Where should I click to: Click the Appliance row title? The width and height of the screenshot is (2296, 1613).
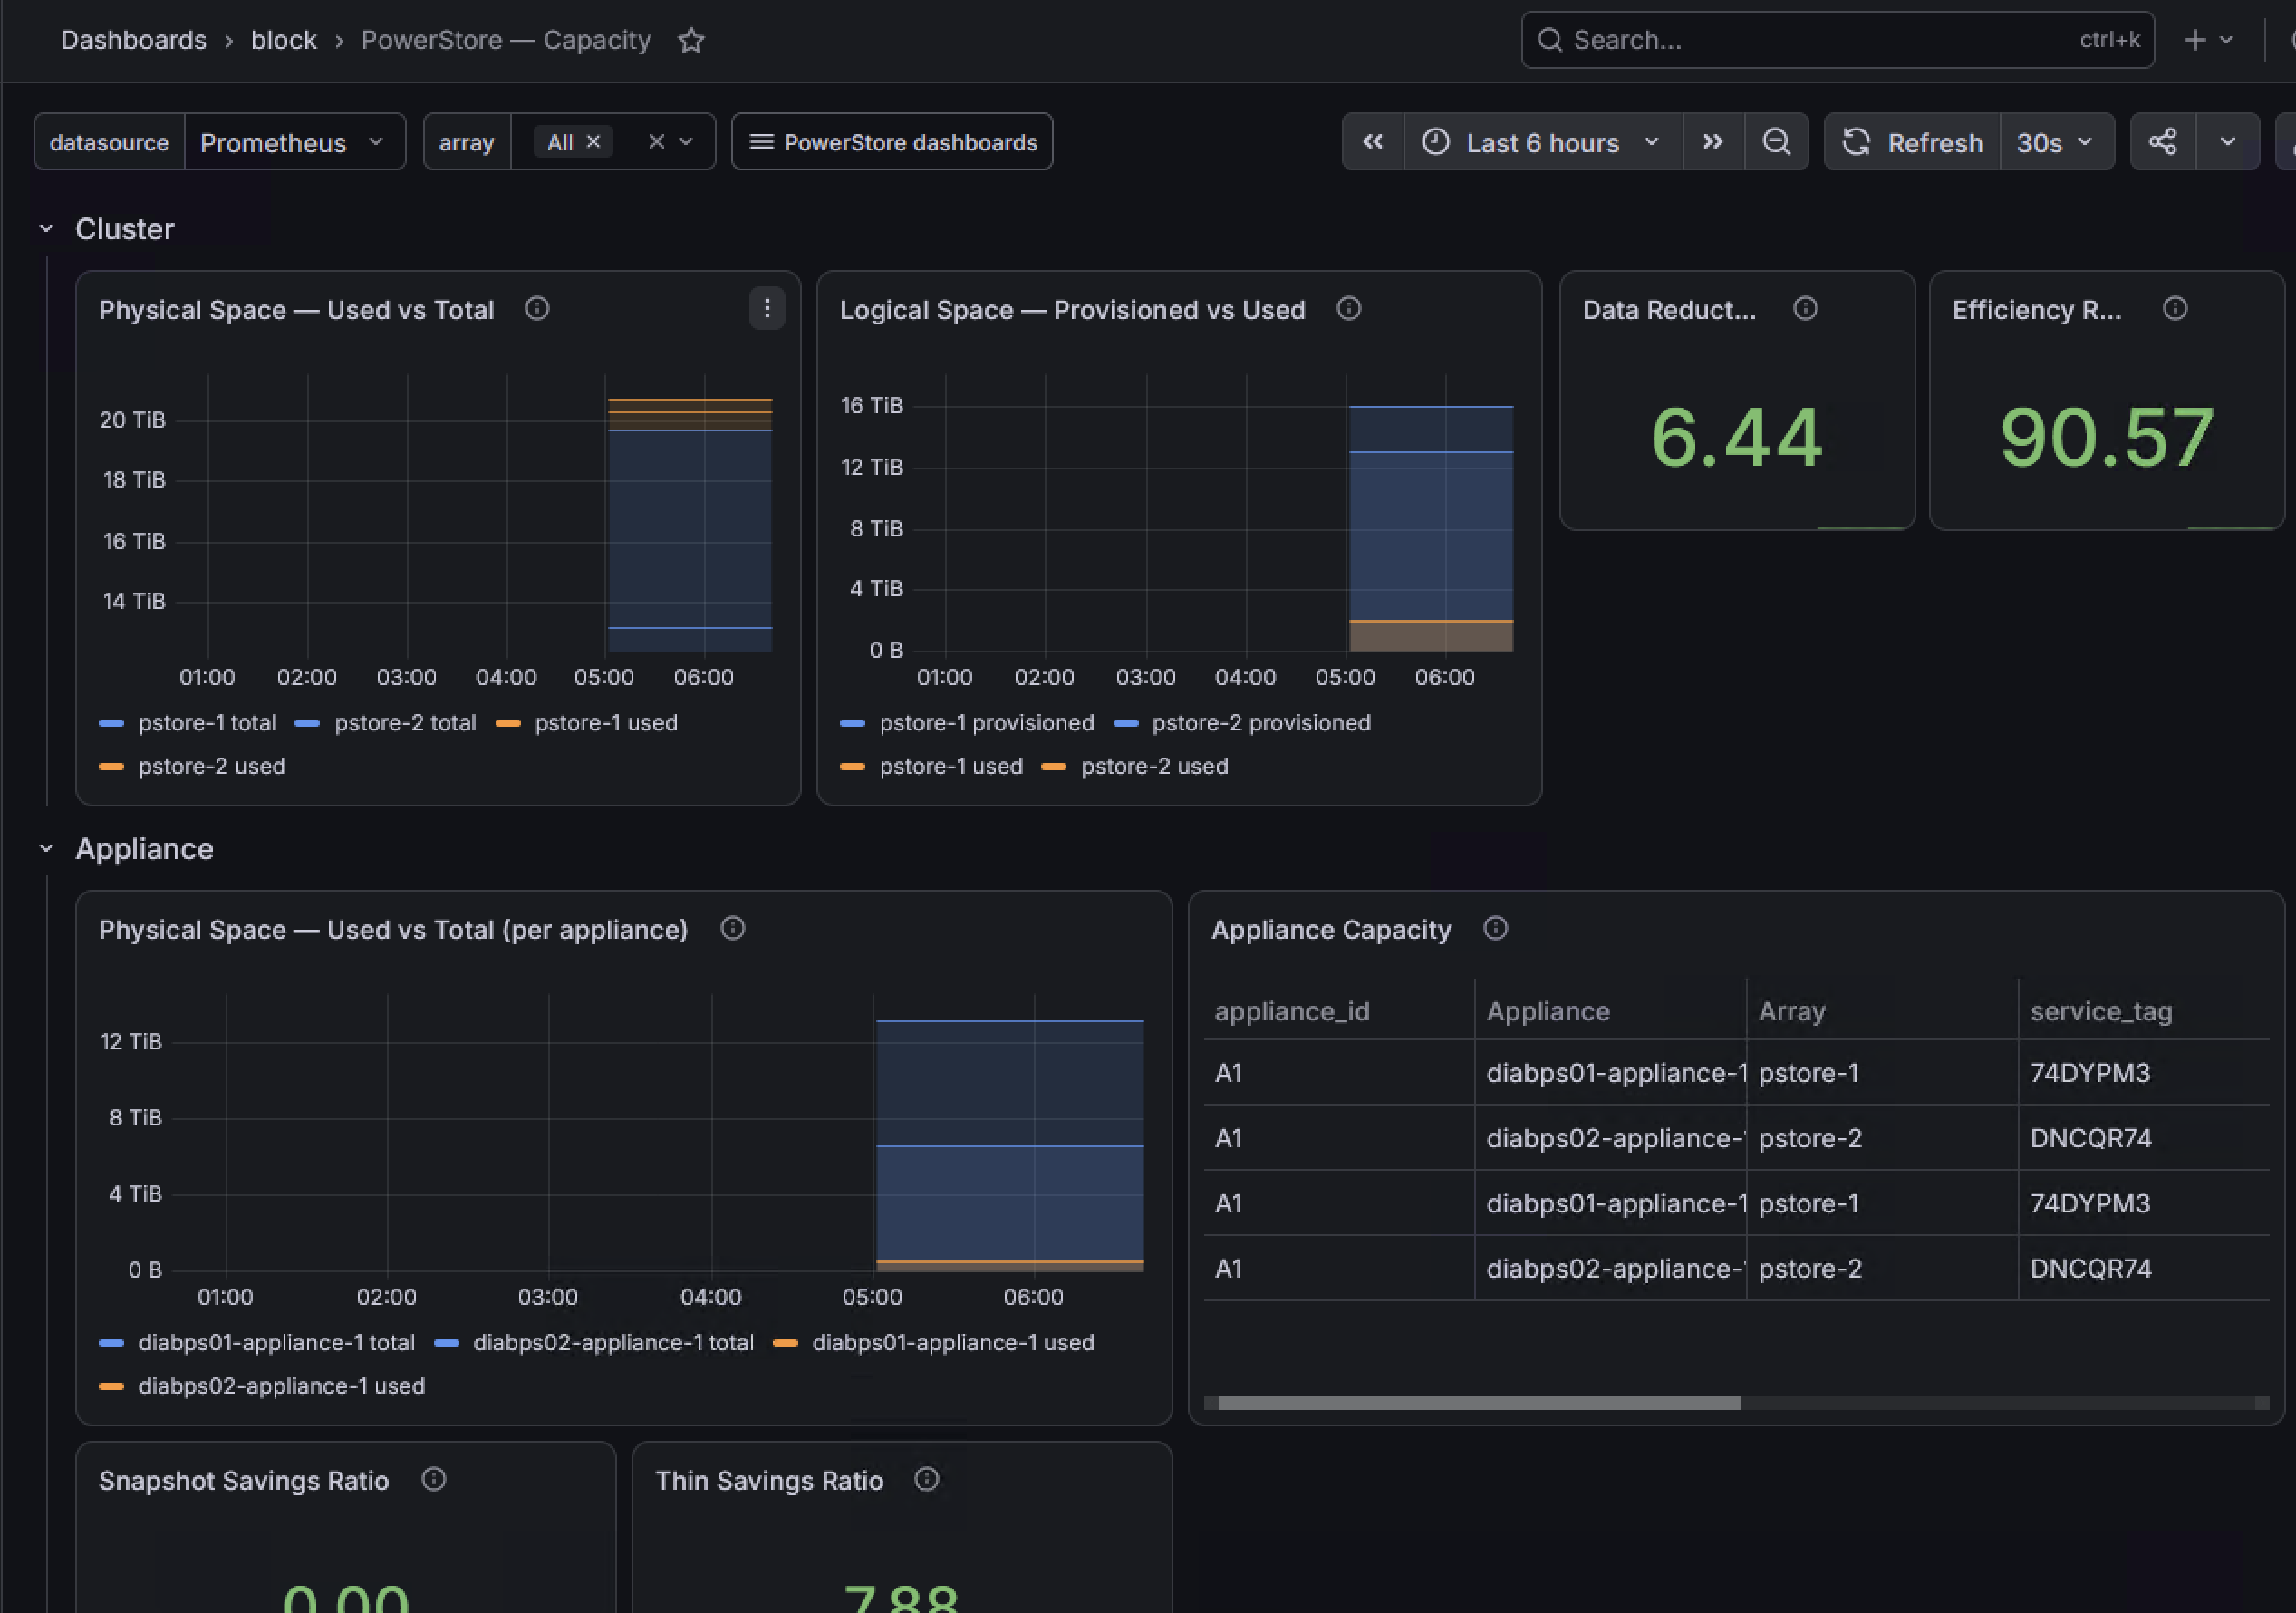point(145,849)
